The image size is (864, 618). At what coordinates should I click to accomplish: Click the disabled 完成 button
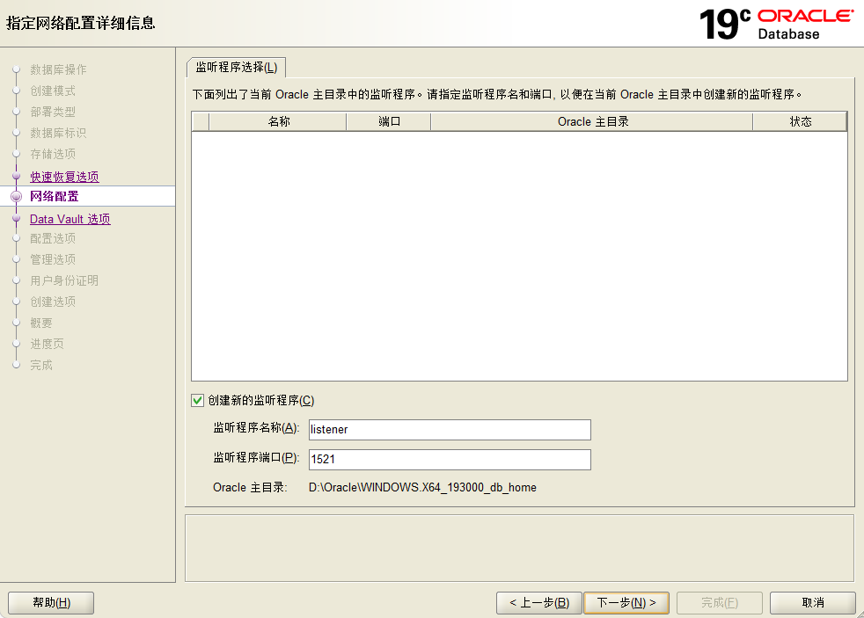(719, 603)
